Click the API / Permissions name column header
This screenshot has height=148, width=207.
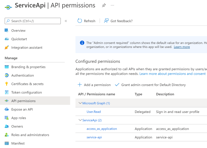[x=96, y=94]
